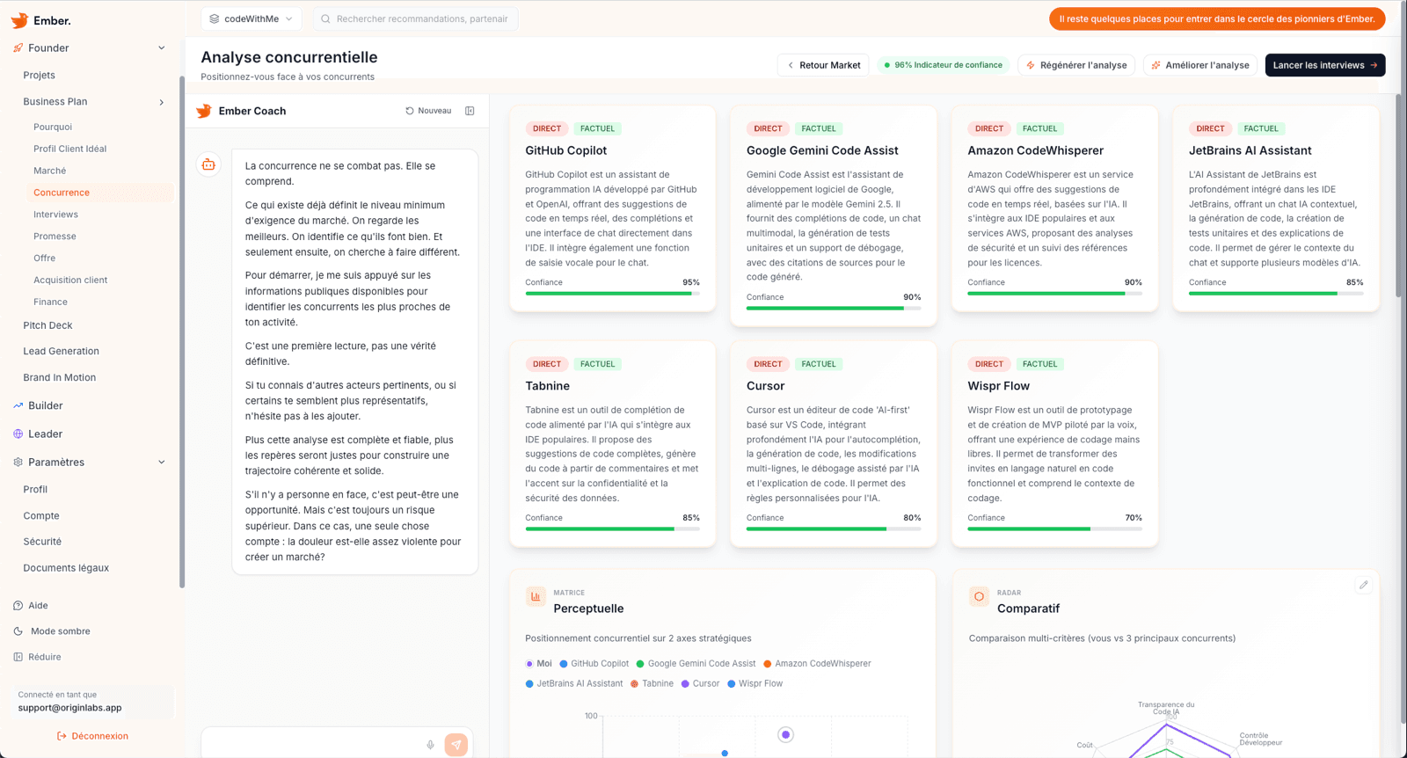
Task: Toggle Cursor legend entry
Action: (700, 683)
